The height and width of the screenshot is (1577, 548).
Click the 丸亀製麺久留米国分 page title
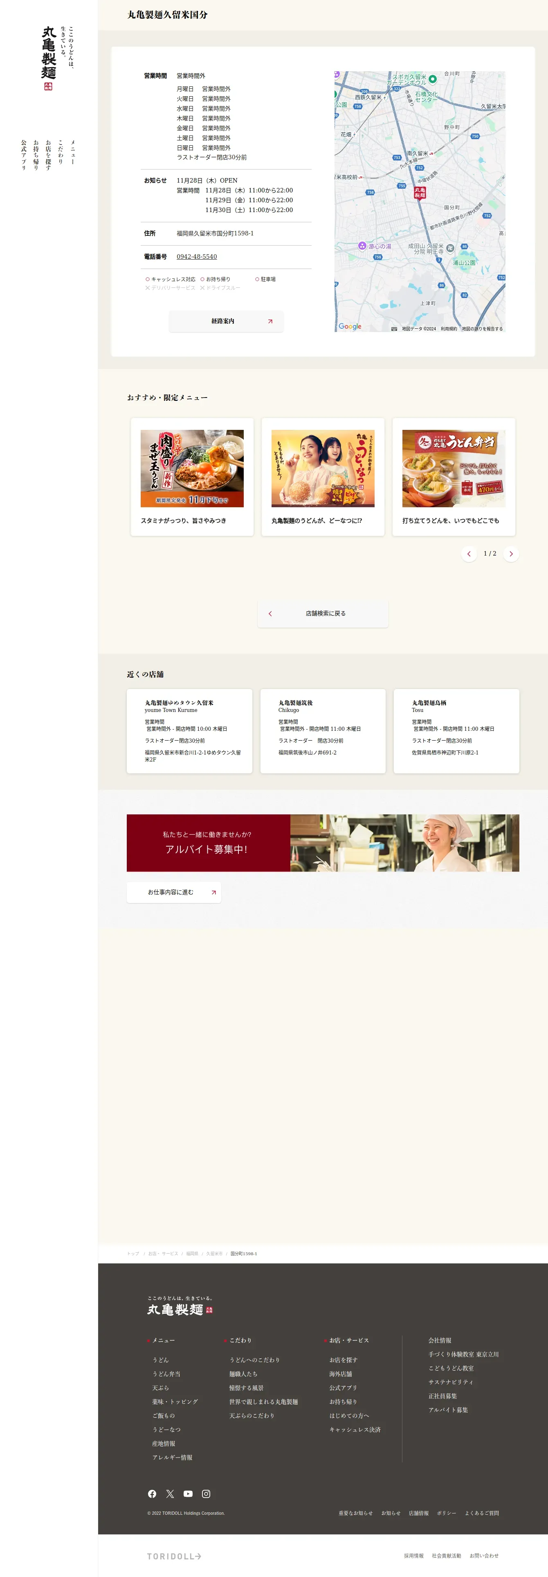(168, 15)
